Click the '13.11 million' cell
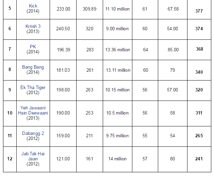 coord(118,70)
